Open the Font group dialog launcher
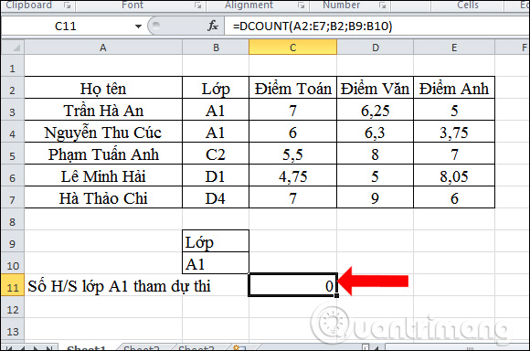The image size is (530, 351). (x=197, y=5)
